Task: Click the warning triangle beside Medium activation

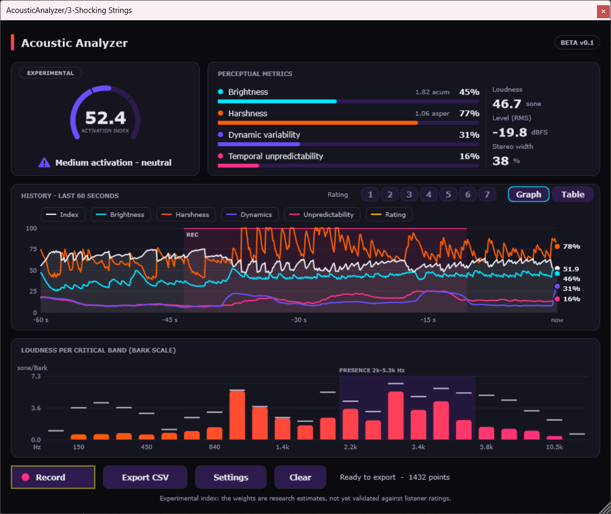Action: [45, 163]
